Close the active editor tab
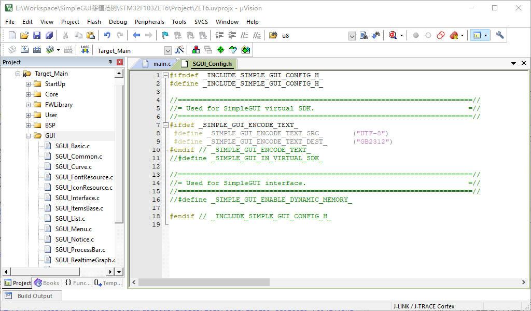The height and width of the screenshot is (311, 531). (x=524, y=63)
